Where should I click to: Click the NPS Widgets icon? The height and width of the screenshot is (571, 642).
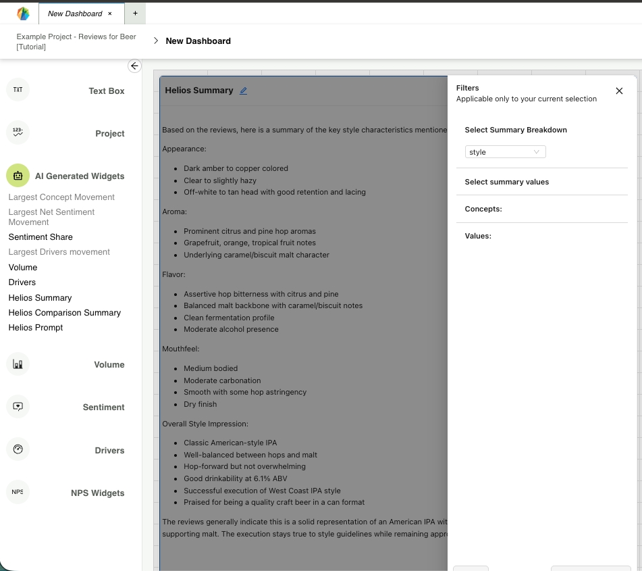[x=18, y=492]
